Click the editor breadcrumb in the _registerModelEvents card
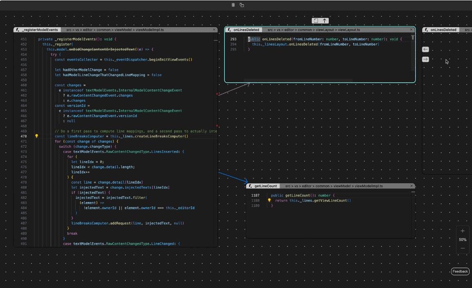 coord(88,30)
